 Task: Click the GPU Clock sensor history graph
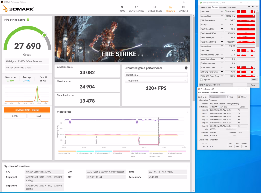point(246,12)
